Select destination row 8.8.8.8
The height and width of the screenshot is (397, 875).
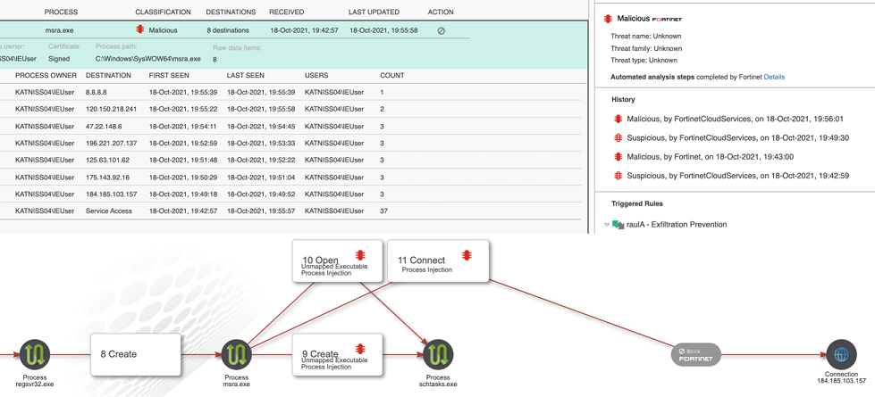click(x=291, y=93)
